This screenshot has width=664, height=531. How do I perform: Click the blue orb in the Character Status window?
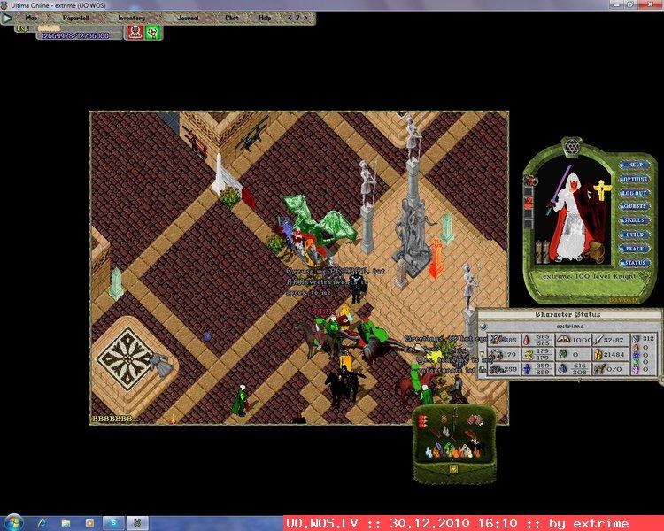tap(483, 326)
